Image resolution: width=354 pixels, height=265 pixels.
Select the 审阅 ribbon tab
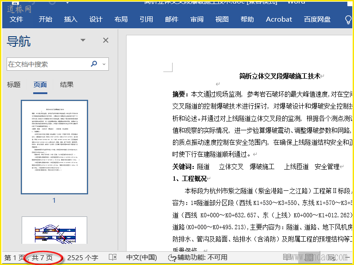coord(197,19)
